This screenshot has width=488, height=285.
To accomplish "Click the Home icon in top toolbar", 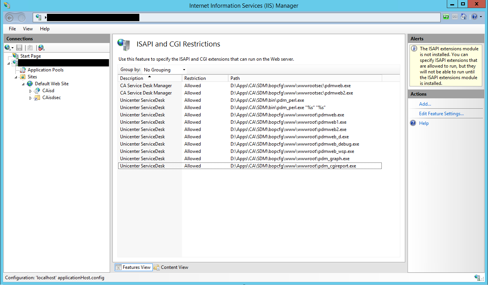I will point(464,17).
